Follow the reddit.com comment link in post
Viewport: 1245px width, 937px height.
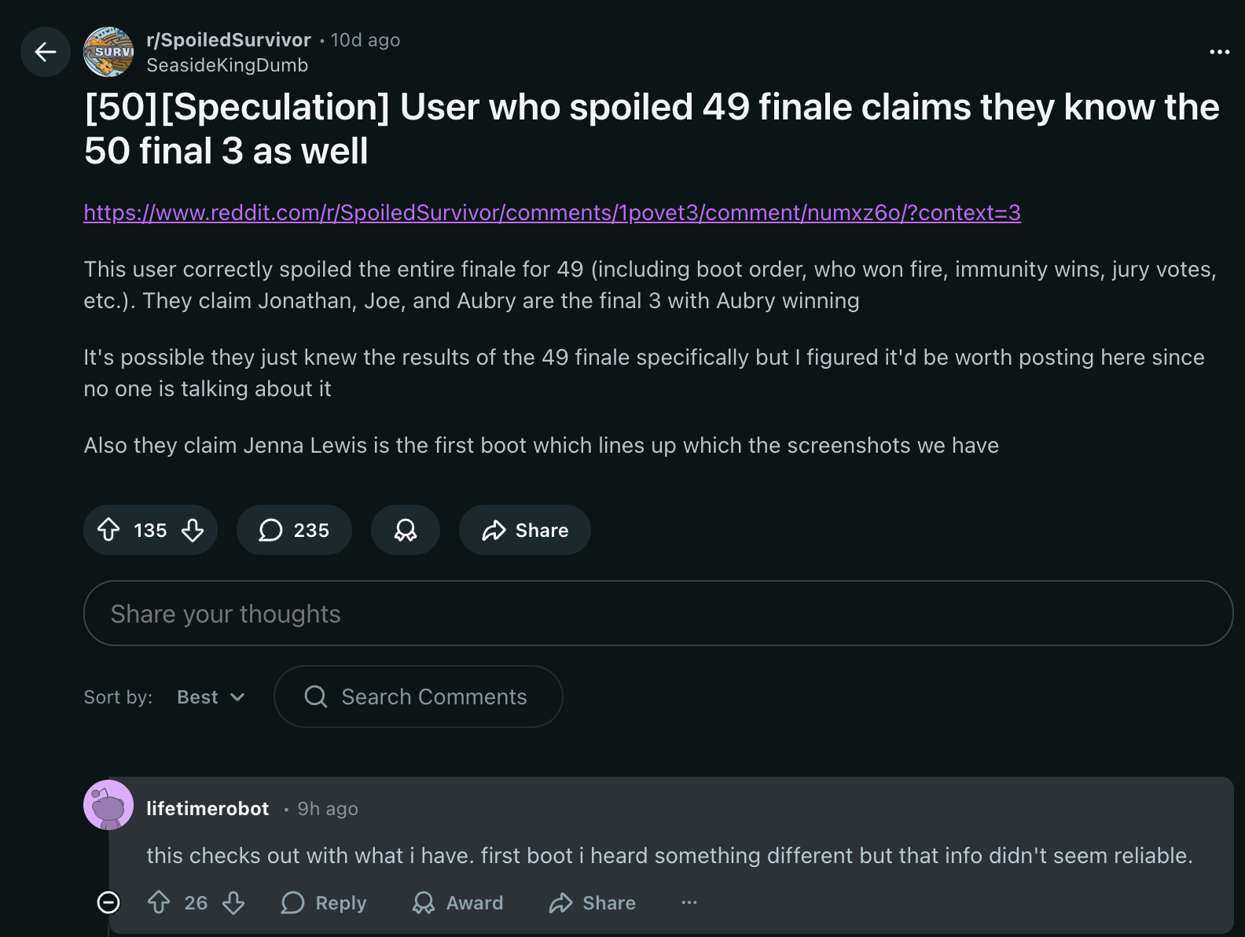tap(553, 212)
